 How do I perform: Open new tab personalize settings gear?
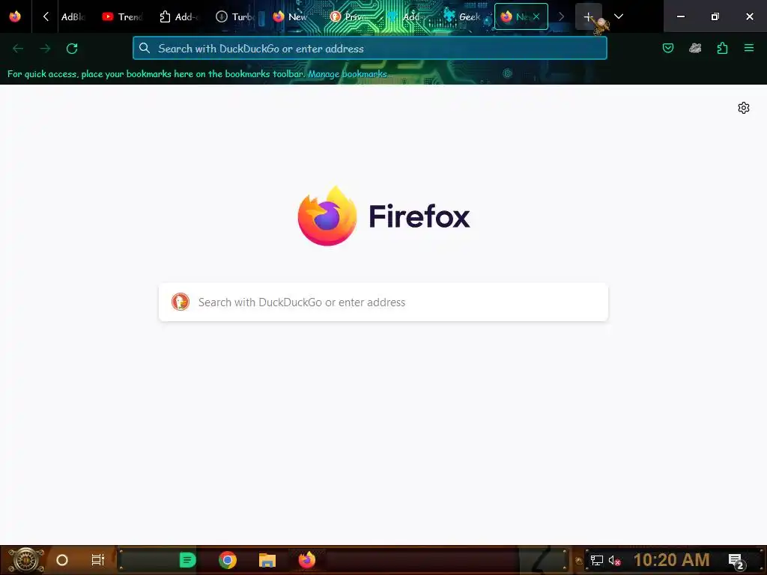tap(744, 108)
